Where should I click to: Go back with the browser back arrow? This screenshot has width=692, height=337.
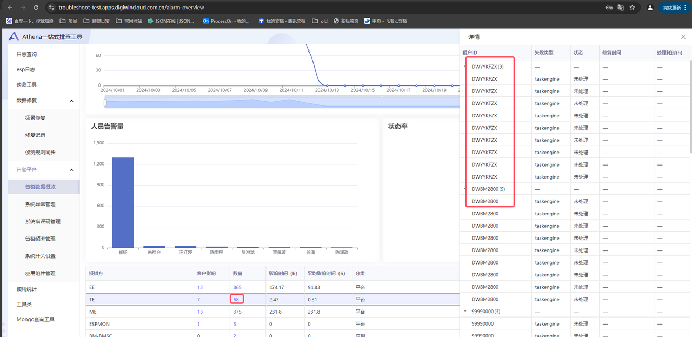coord(10,8)
